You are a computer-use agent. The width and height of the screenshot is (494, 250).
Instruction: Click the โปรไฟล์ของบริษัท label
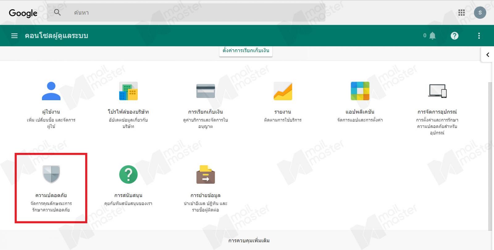click(x=128, y=112)
